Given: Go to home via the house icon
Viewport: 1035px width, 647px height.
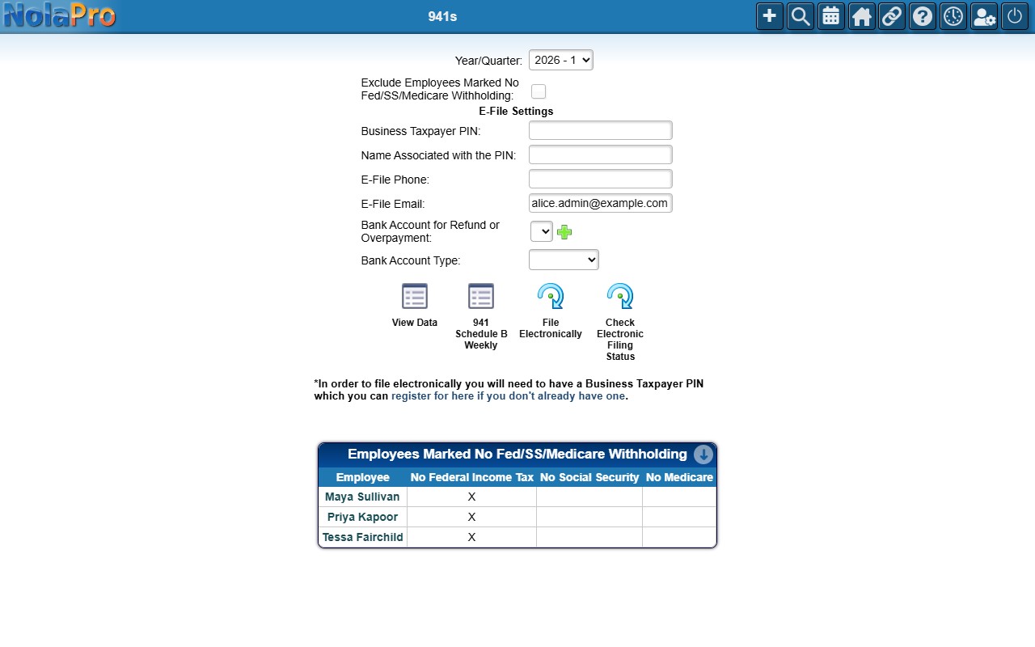Looking at the screenshot, I should (x=862, y=16).
